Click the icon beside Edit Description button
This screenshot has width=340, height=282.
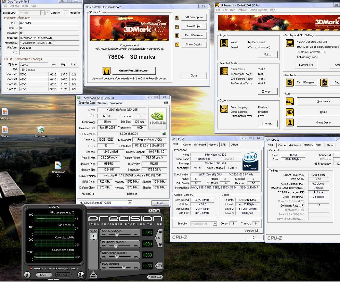point(177,18)
